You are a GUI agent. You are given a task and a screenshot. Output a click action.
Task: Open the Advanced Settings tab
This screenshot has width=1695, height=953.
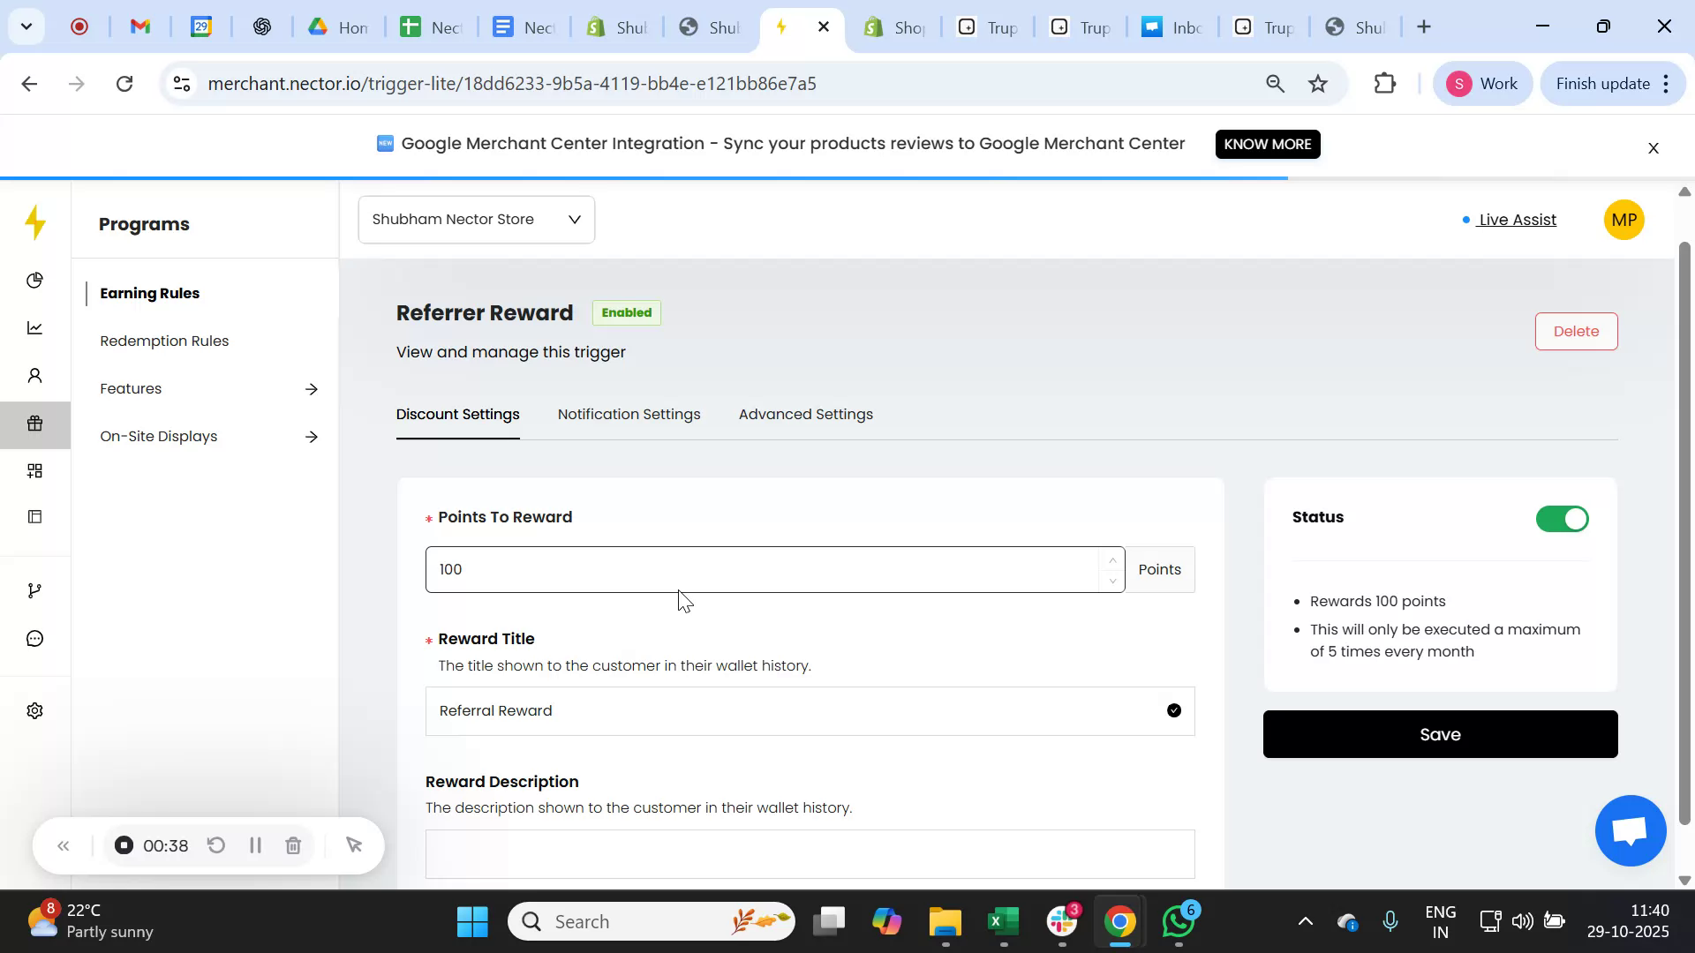coord(805,414)
